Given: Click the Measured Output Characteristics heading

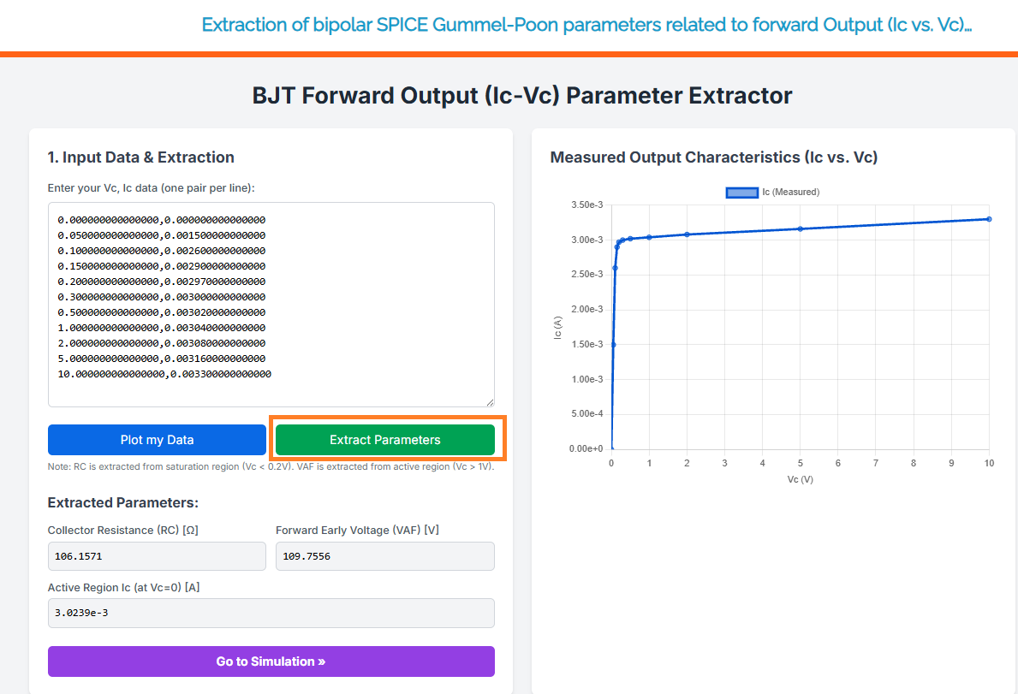Looking at the screenshot, I should [x=713, y=157].
